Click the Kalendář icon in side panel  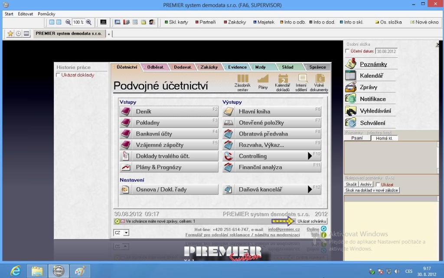tap(350, 76)
